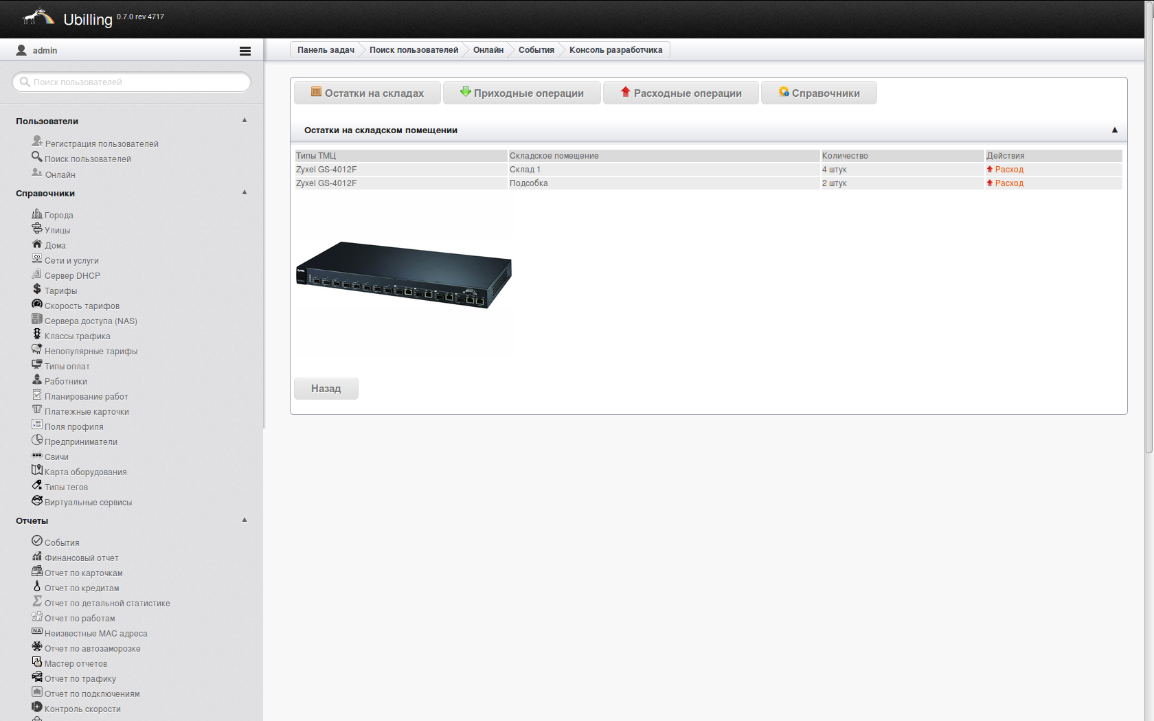Switch to Расходные операции tab
1154x721 pixels.
[x=680, y=93]
